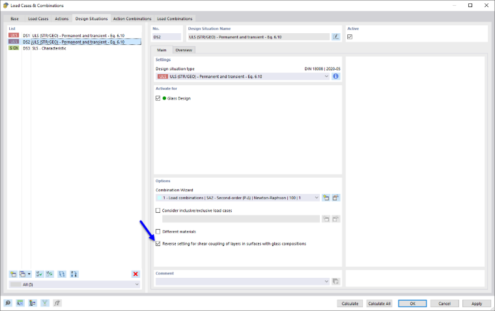Maximize the Load Cases & Combinations window
Image resolution: width=495 pixels, height=311 pixels.
pyautogui.click(x=470, y=5)
